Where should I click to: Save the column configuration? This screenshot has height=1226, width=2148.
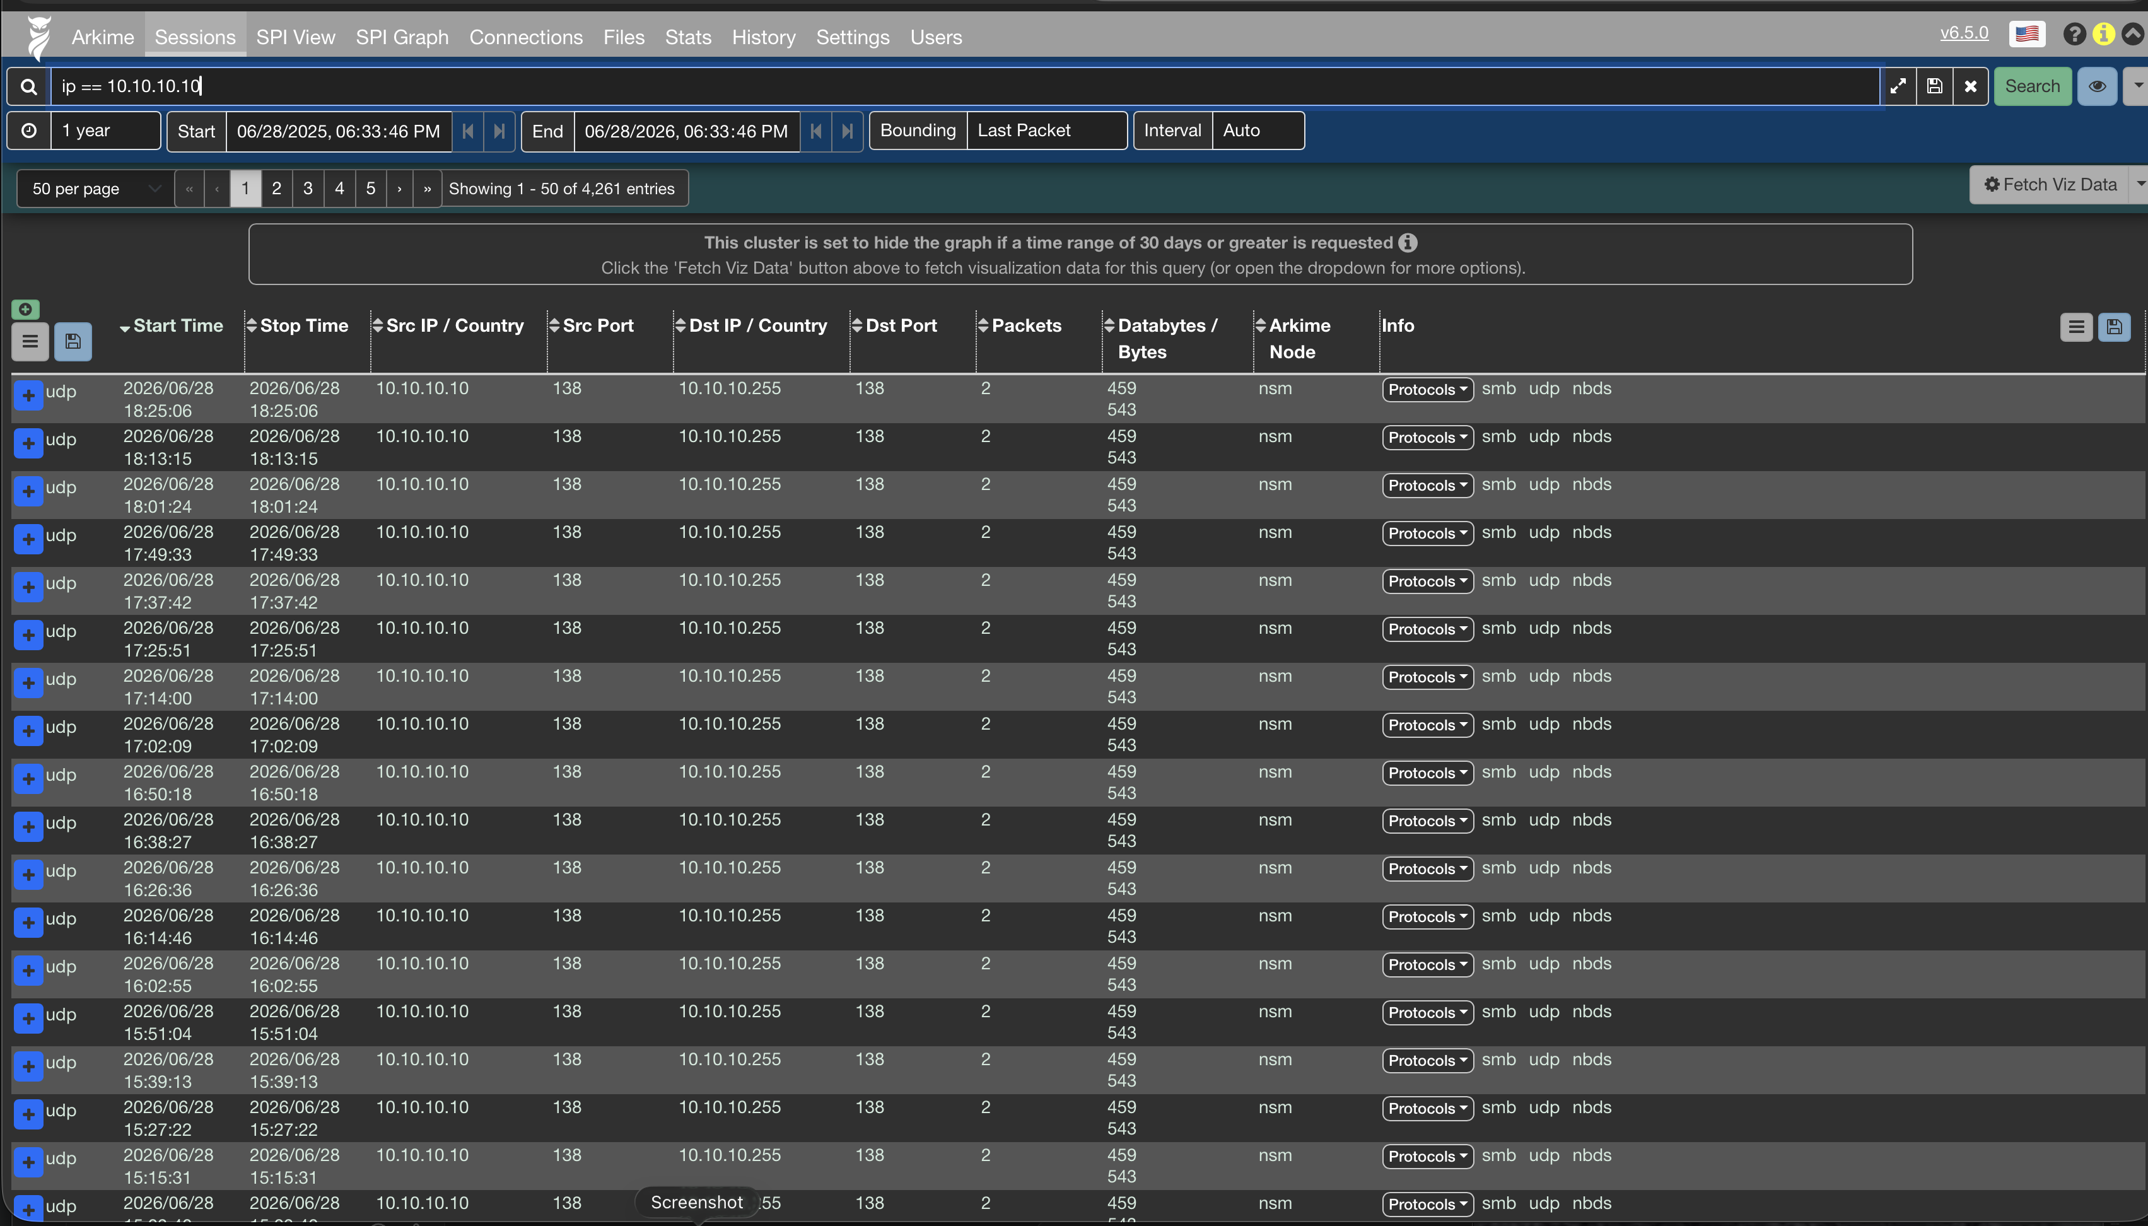click(x=73, y=341)
